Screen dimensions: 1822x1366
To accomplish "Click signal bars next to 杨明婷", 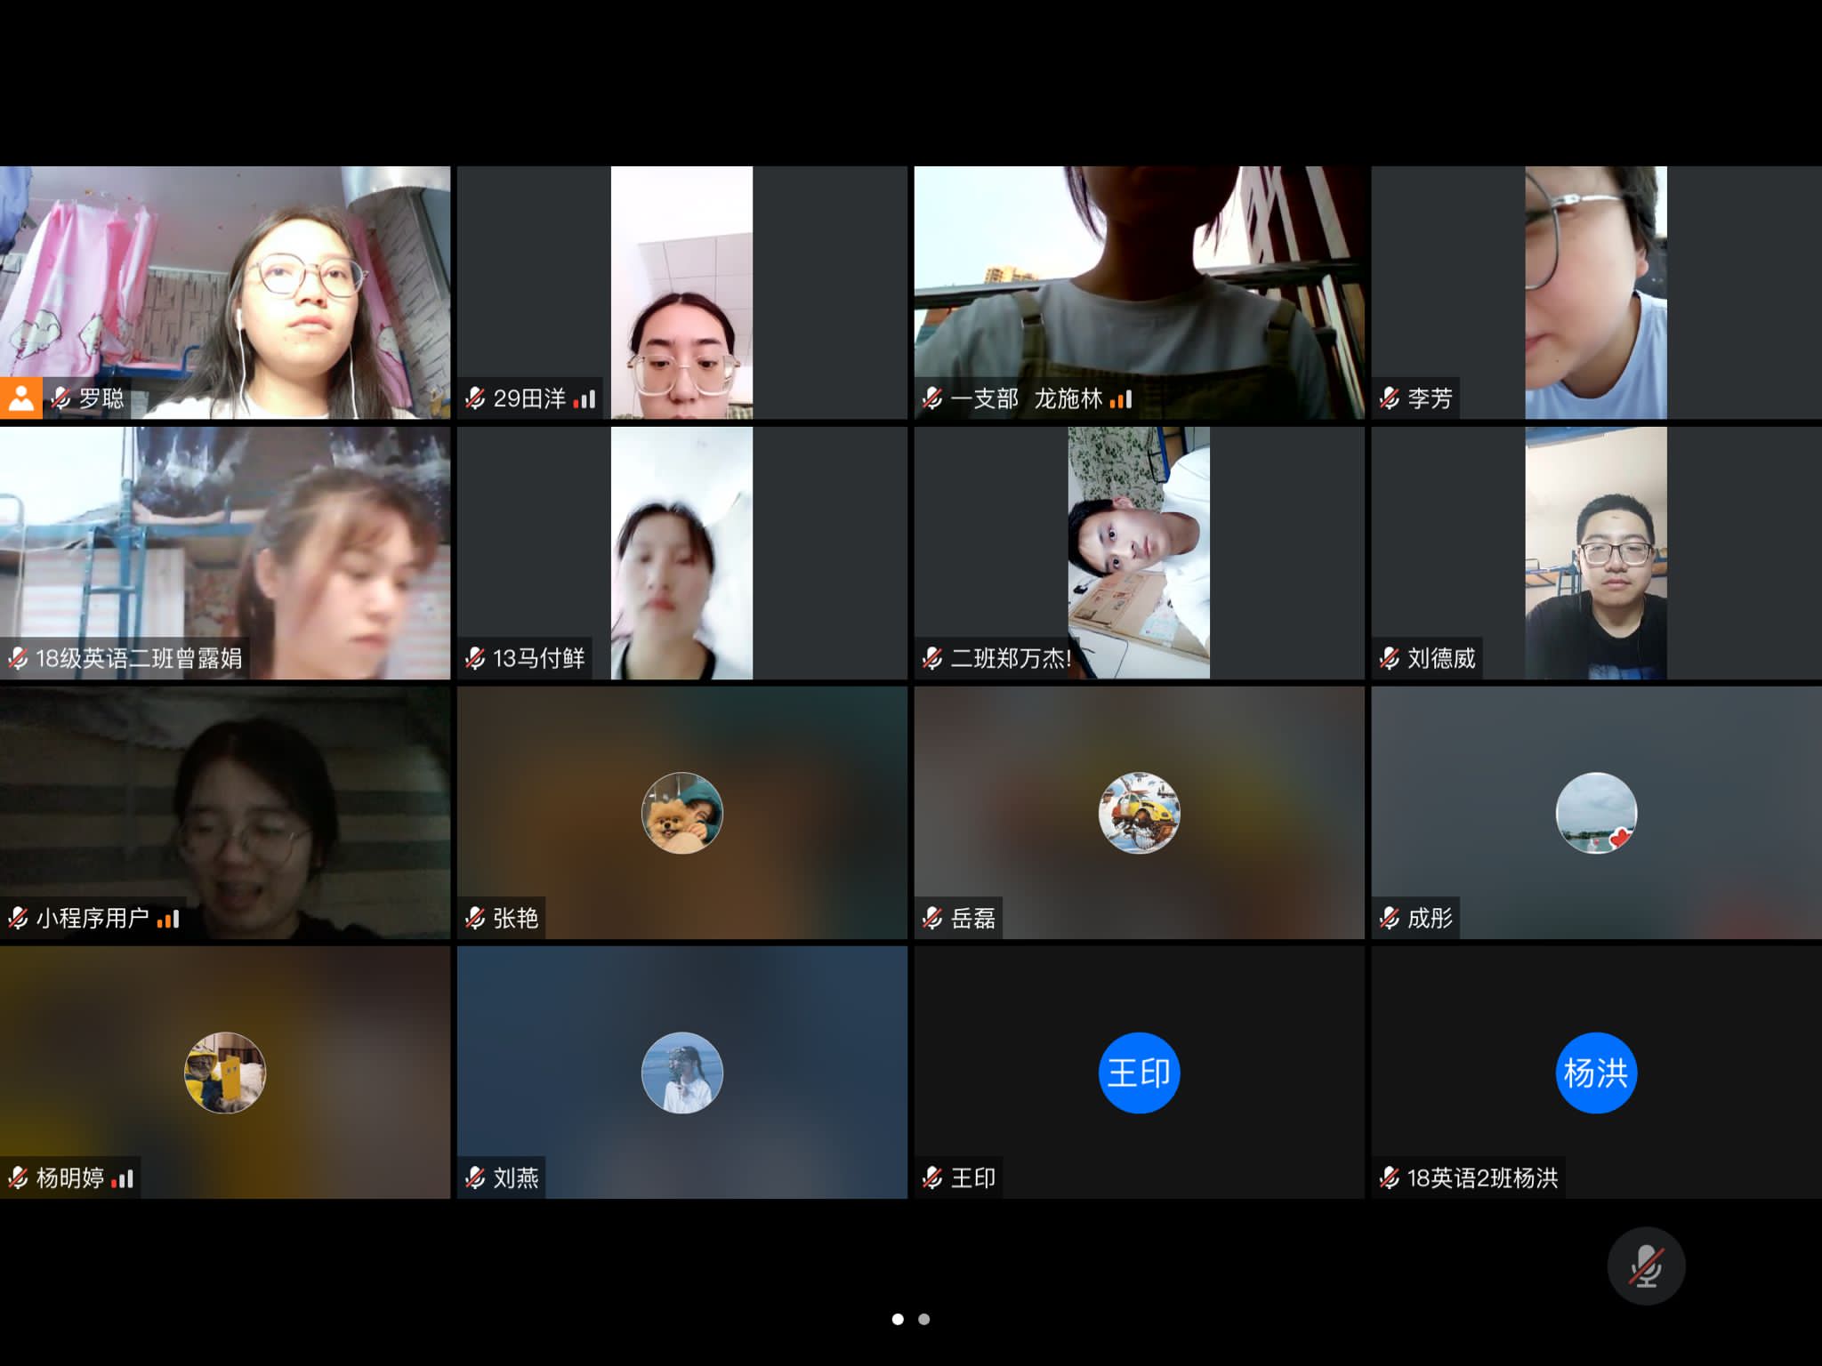I will click(123, 1179).
